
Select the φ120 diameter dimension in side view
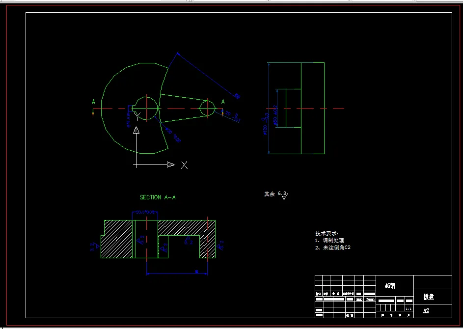click(x=265, y=124)
